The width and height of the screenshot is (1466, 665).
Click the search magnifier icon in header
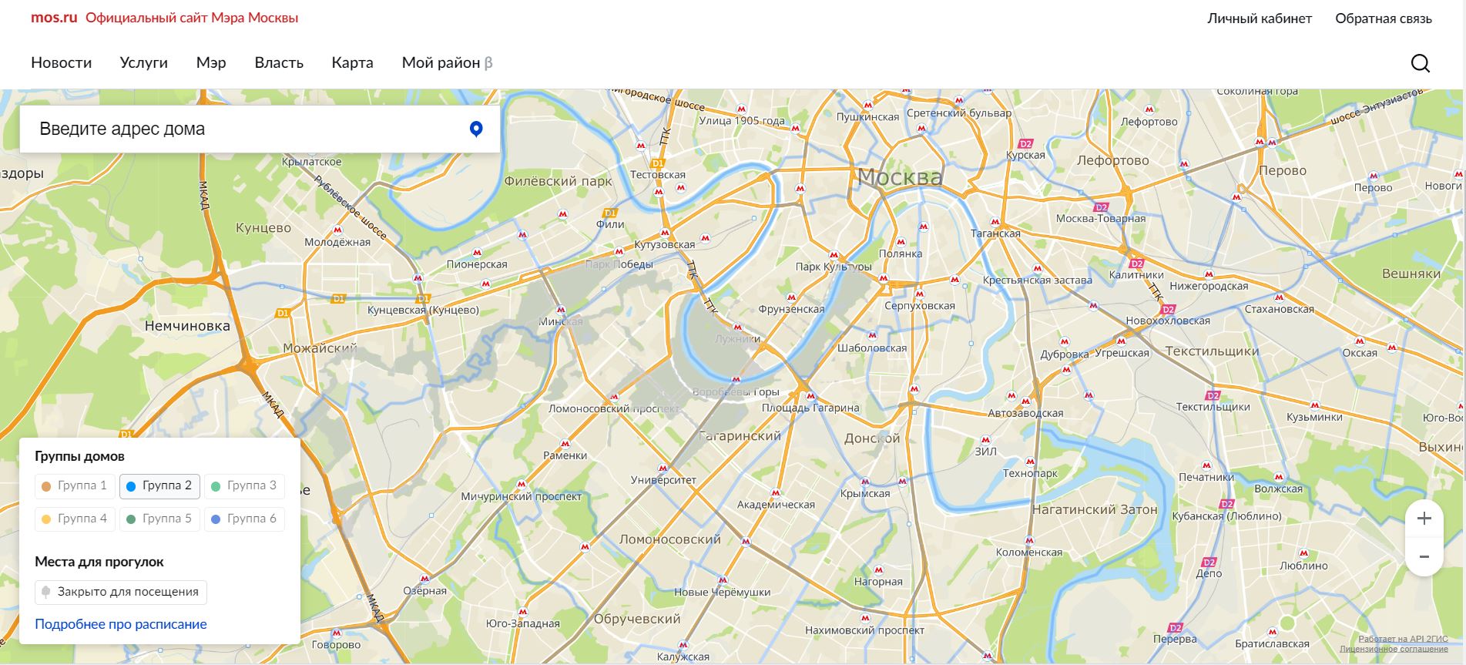coord(1420,63)
